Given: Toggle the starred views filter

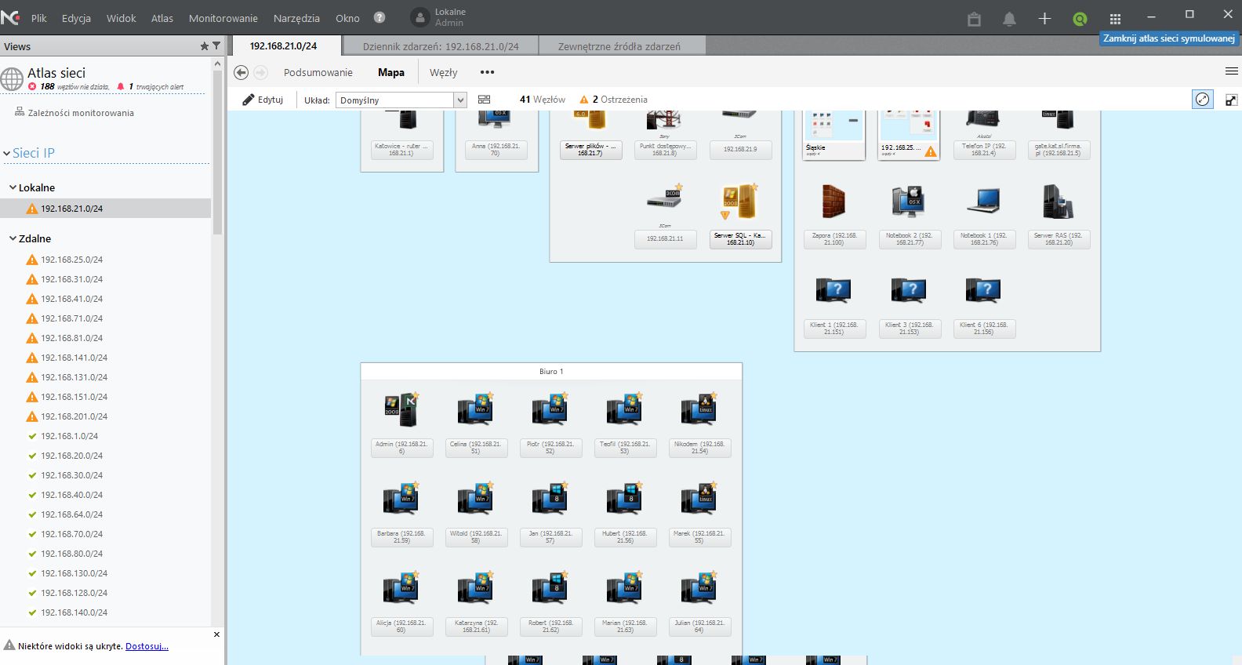Looking at the screenshot, I should pyautogui.click(x=205, y=46).
